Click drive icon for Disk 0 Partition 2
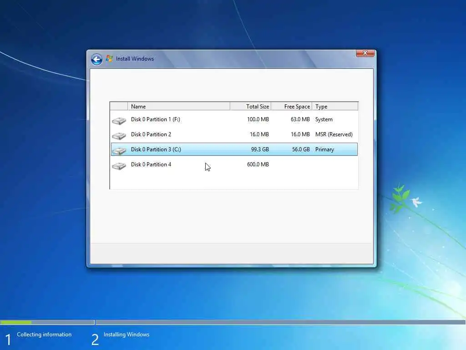The width and height of the screenshot is (466, 350). [119, 136]
